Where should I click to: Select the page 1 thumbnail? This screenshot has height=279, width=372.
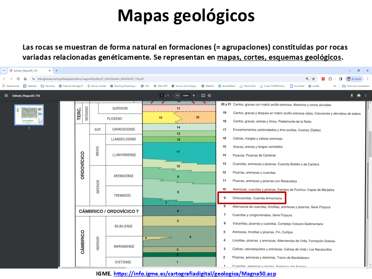point(29,115)
